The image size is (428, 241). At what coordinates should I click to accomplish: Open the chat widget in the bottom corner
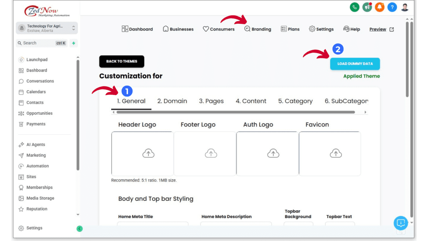[400, 223]
